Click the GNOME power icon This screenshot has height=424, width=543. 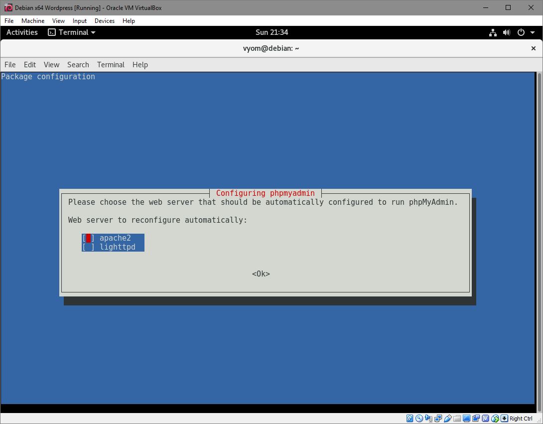click(521, 32)
